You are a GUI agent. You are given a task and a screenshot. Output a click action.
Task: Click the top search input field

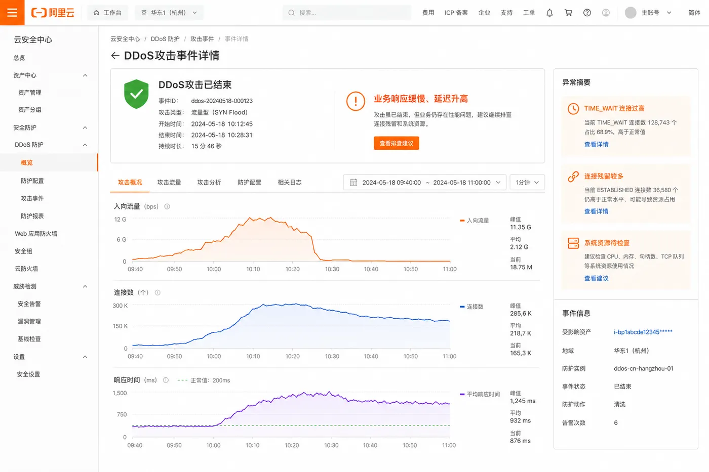pyautogui.click(x=347, y=13)
